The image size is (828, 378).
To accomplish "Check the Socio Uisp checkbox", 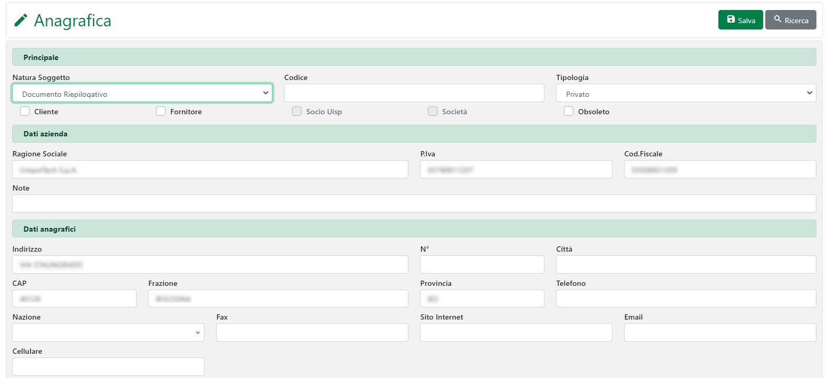I will click(x=297, y=111).
